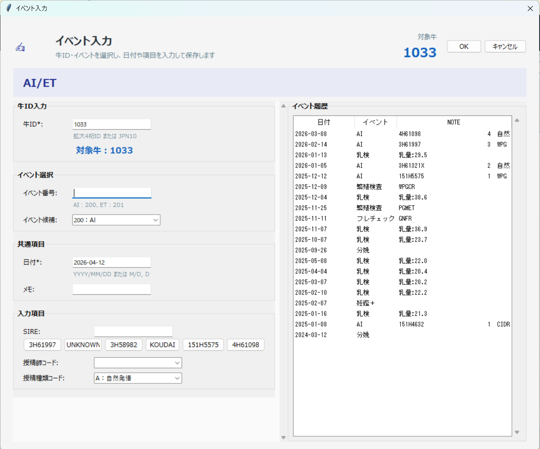Click CIDR note in 2025-01-08 row
The image size is (540, 449).
point(503,324)
